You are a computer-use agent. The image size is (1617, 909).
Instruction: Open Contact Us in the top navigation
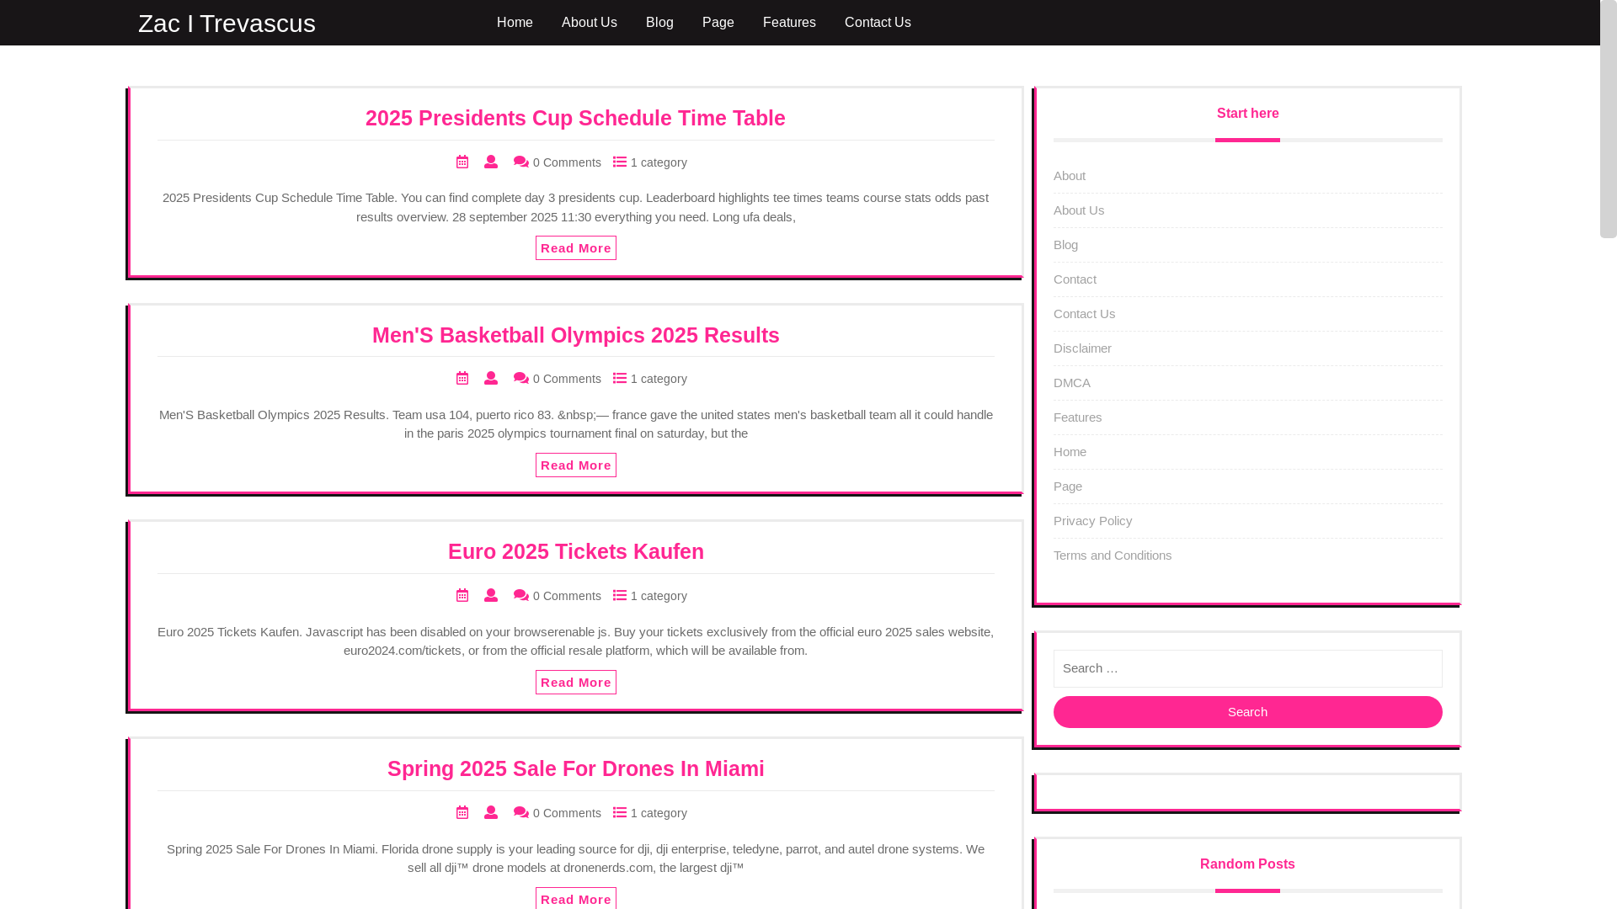tap(878, 23)
